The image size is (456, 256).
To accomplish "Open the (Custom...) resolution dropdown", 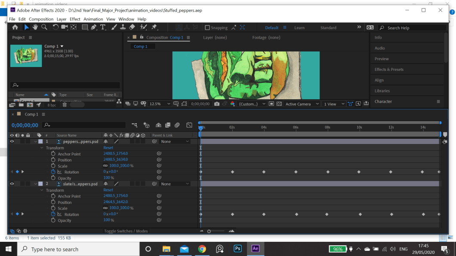I will pos(252,104).
